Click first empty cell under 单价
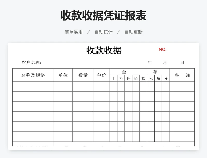The height and width of the screenshot is (158, 207). pyautogui.click(x=101, y=86)
